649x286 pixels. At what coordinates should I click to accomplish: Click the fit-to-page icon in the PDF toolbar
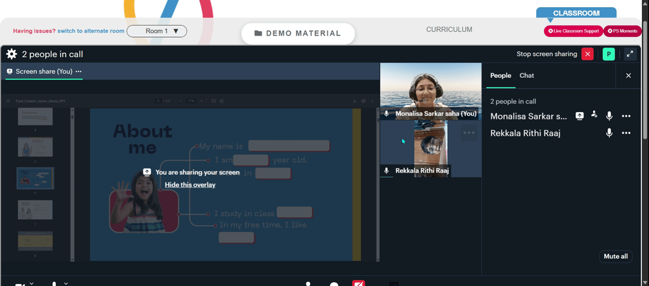click(x=214, y=101)
